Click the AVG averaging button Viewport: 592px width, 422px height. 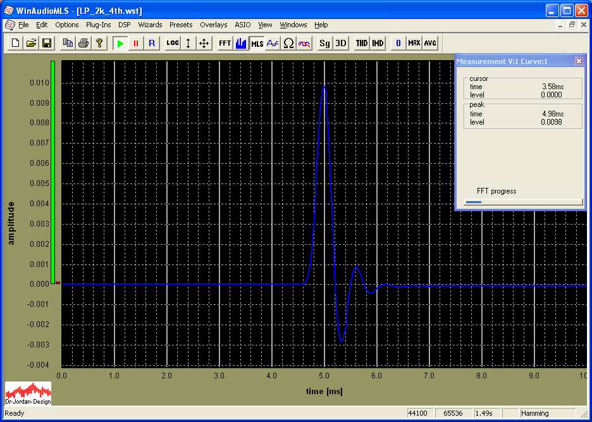[430, 43]
